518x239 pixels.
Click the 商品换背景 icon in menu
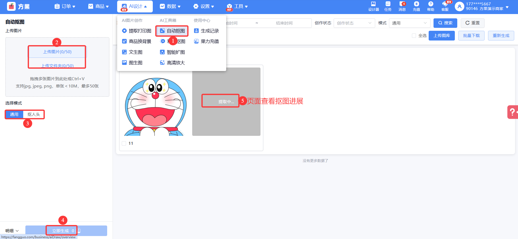124,41
